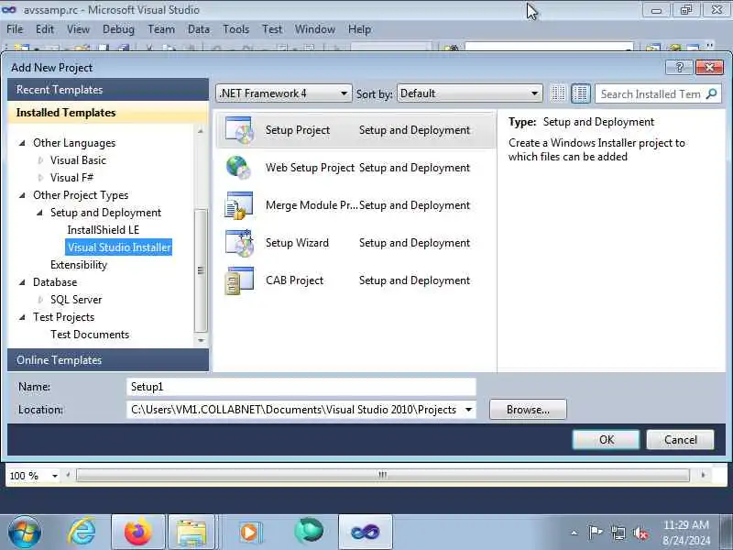Screen dimensions: 733x550
Task: Open the Team menu
Action: point(161,29)
